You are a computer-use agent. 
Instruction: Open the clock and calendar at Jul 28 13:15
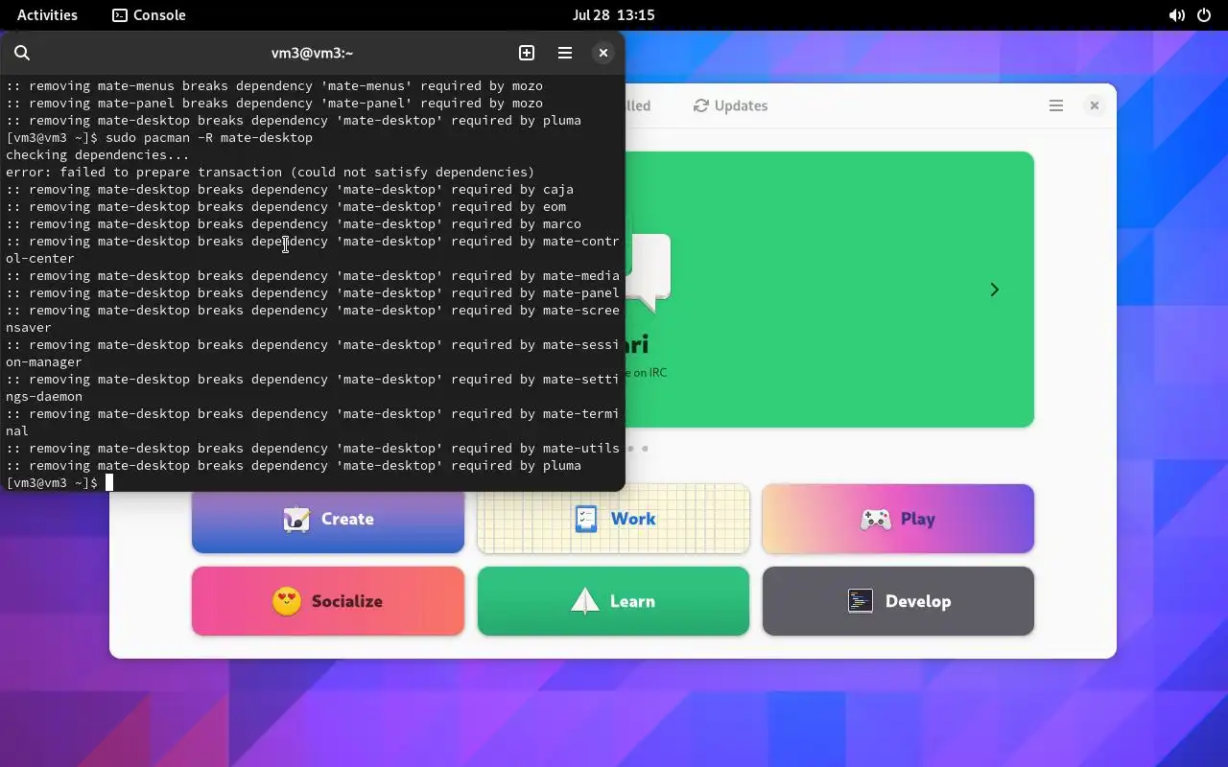click(x=613, y=14)
